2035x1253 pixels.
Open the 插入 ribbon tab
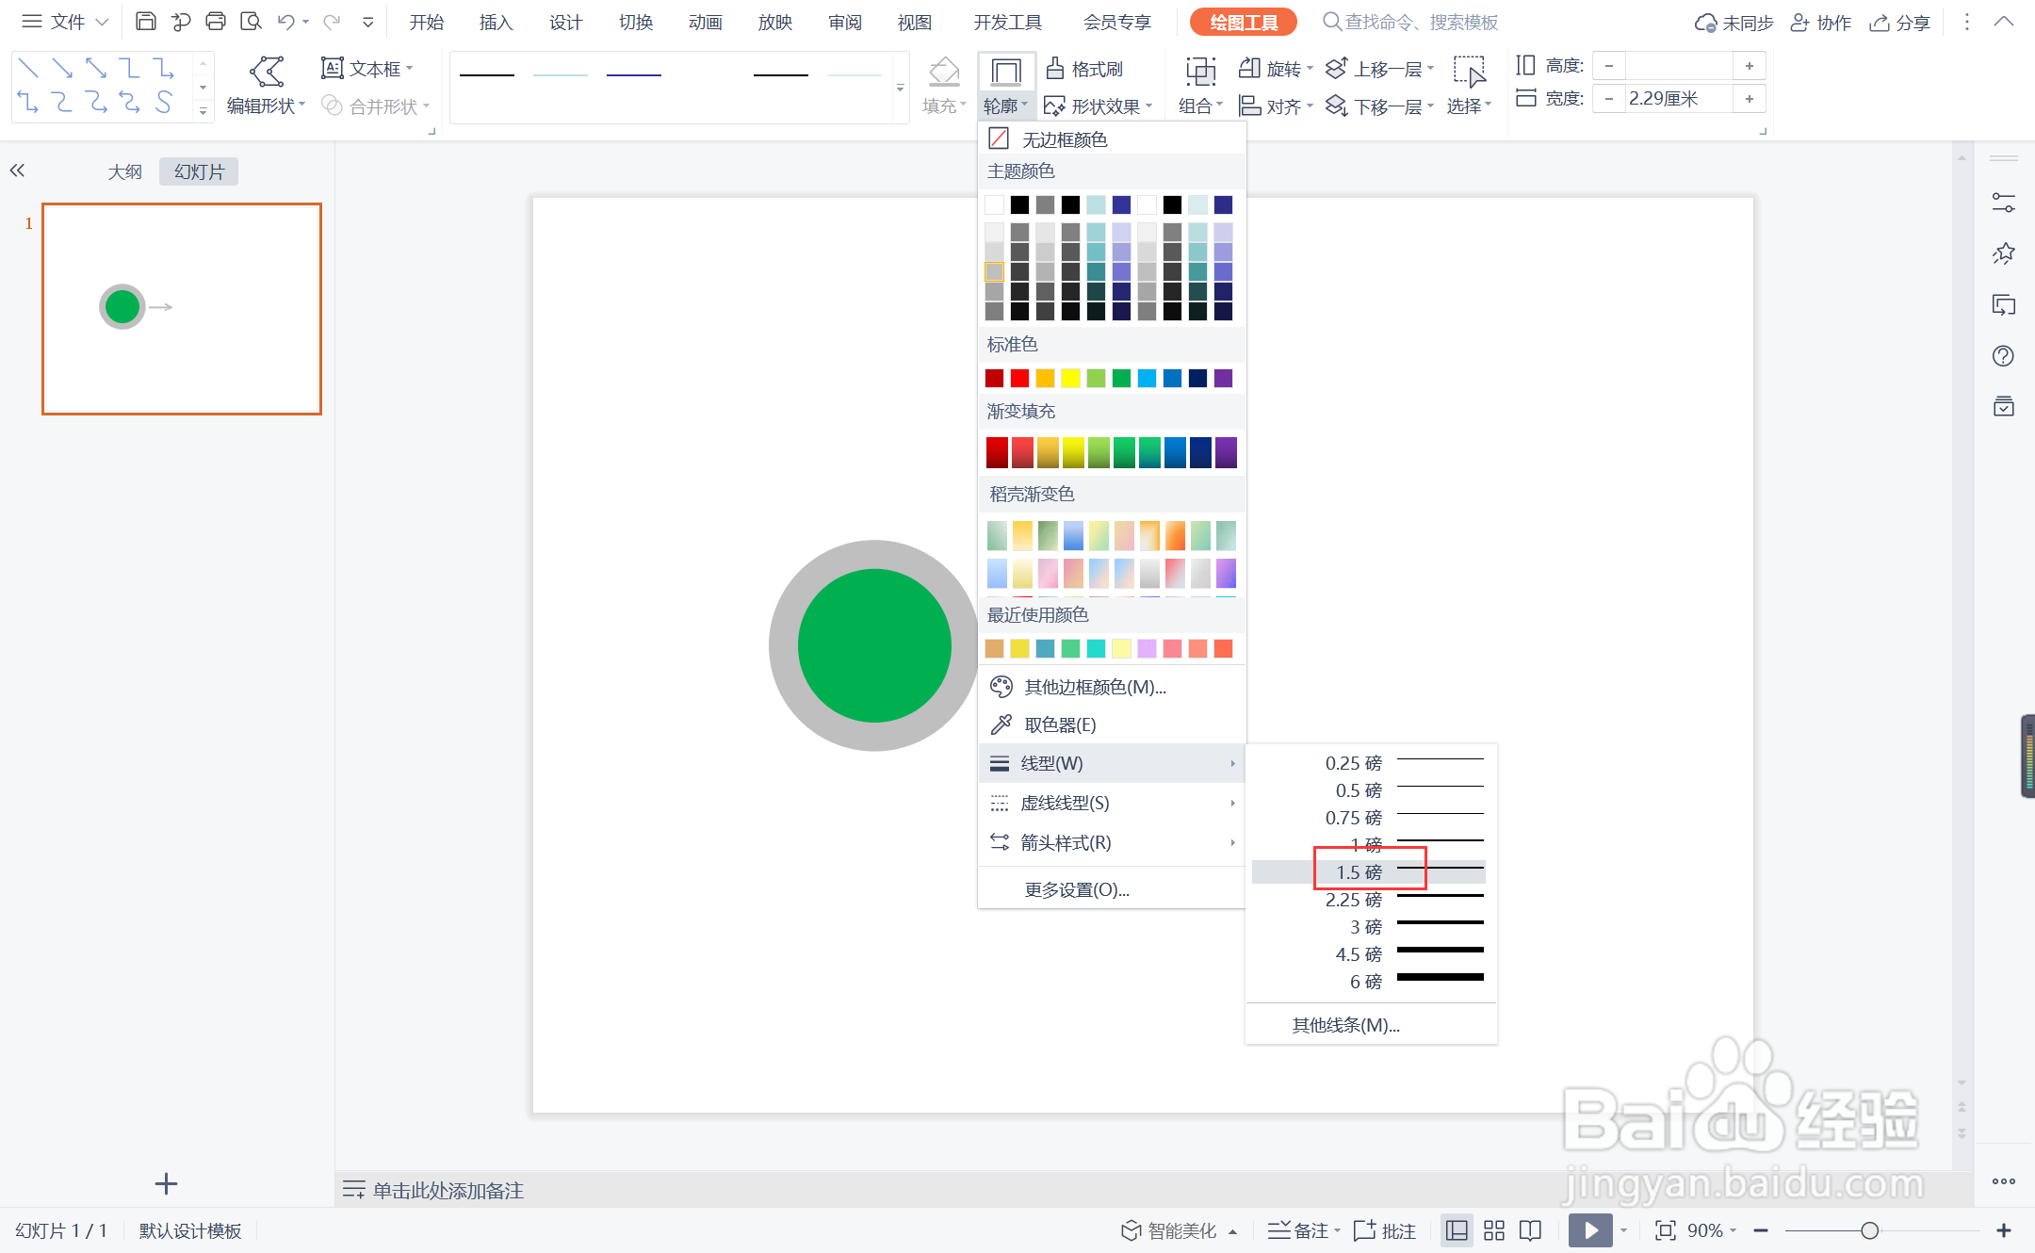(497, 22)
